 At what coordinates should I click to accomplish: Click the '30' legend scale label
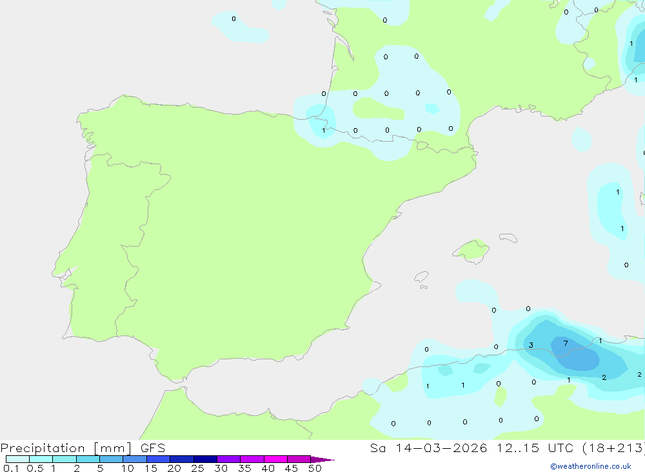[221, 468]
